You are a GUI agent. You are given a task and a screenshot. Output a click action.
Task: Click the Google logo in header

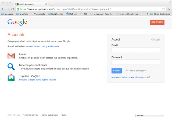point(17,22)
